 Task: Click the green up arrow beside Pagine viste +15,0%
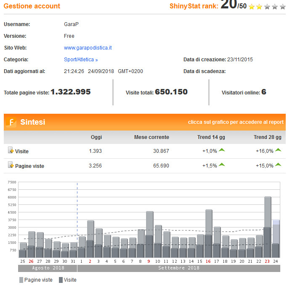[x=278, y=165]
